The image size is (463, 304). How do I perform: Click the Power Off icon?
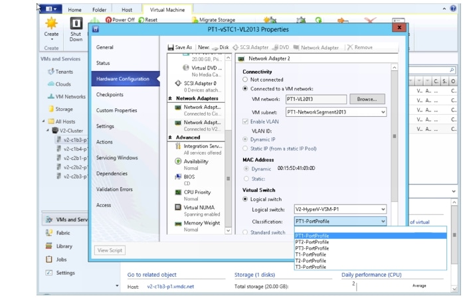tap(108, 20)
